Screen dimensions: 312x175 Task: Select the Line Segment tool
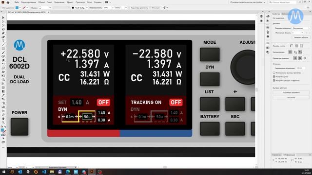[3, 45]
